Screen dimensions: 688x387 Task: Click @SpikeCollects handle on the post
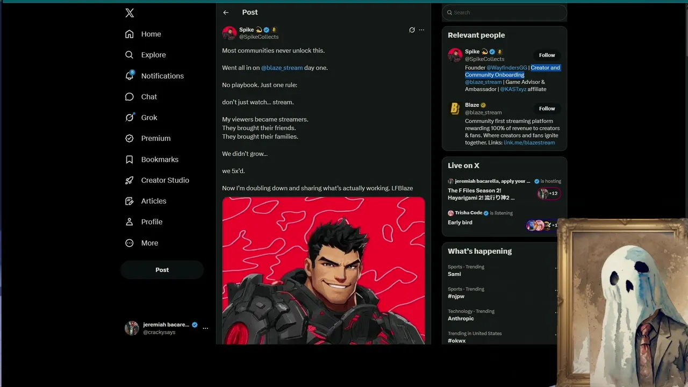[x=259, y=37]
